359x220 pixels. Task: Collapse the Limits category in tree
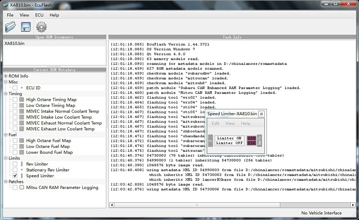point(6,158)
